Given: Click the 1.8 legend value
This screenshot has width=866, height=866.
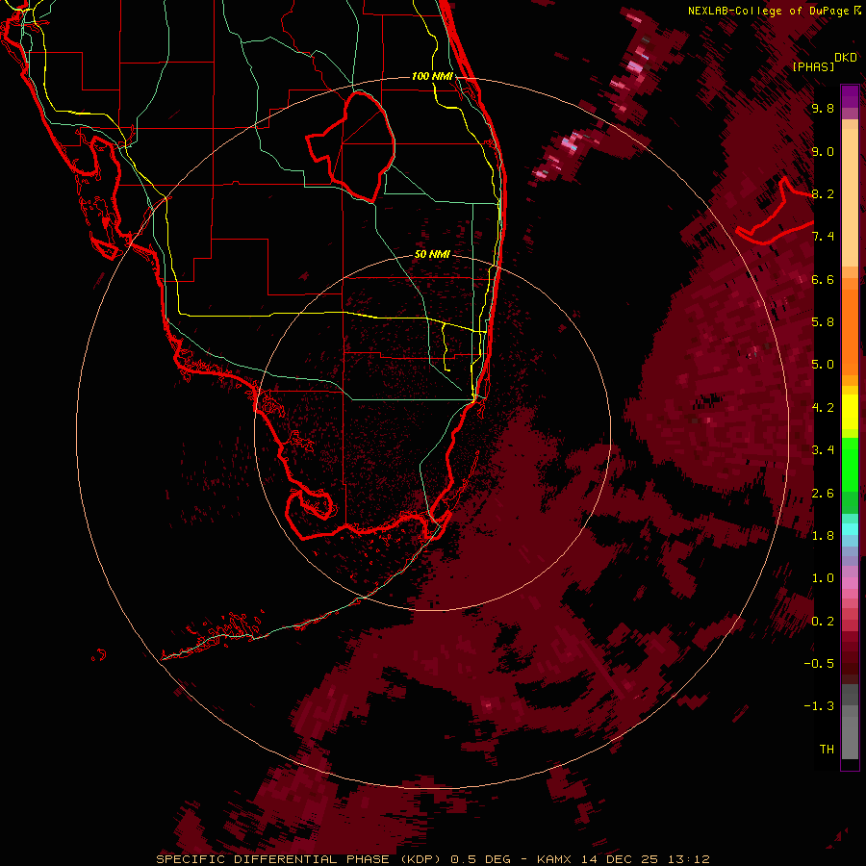Looking at the screenshot, I should (823, 536).
